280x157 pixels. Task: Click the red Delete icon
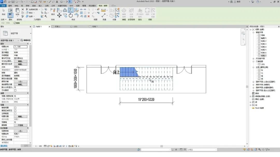tap(89, 16)
